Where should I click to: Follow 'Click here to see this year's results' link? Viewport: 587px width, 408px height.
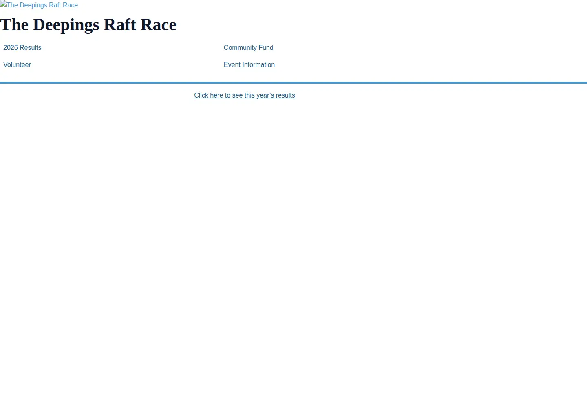point(245,95)
